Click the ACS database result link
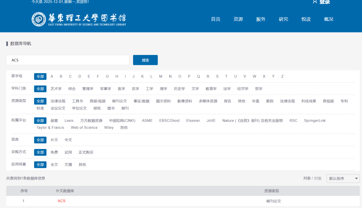The height and width of the screenshot is (208, 362). 61,201
